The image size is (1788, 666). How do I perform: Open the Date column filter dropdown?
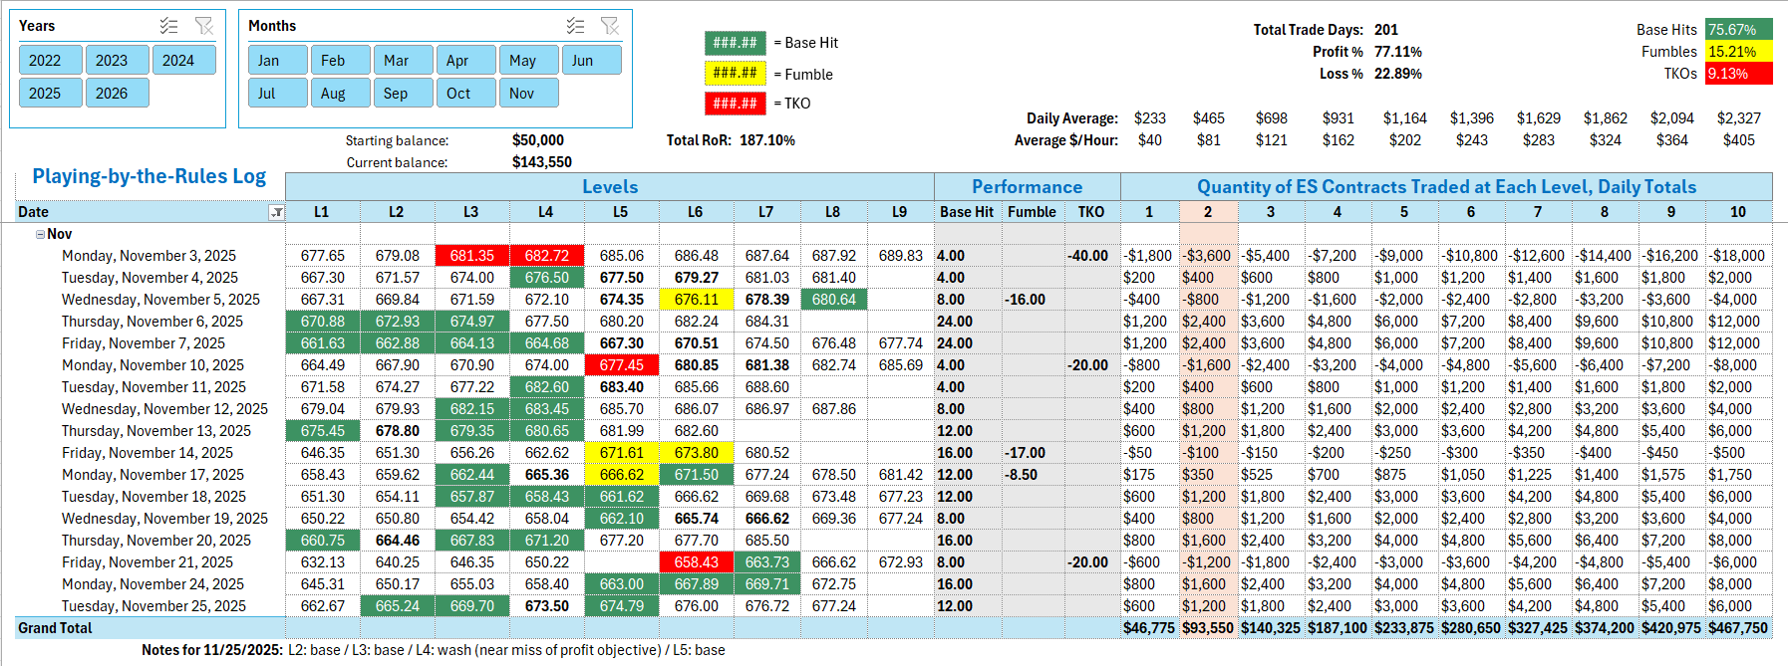pyautogui.click(x=276, y=212)
